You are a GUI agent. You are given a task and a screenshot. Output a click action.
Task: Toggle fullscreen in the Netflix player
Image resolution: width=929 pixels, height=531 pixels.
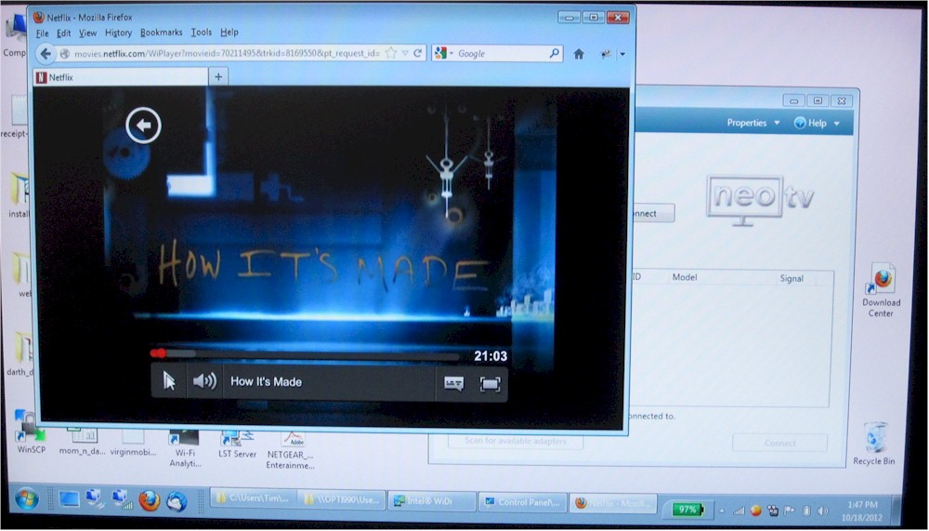point(490,384)
